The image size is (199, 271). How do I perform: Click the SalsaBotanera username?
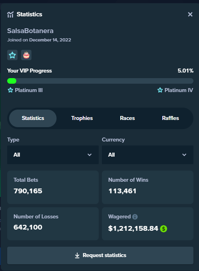click(x=30, y=31)
